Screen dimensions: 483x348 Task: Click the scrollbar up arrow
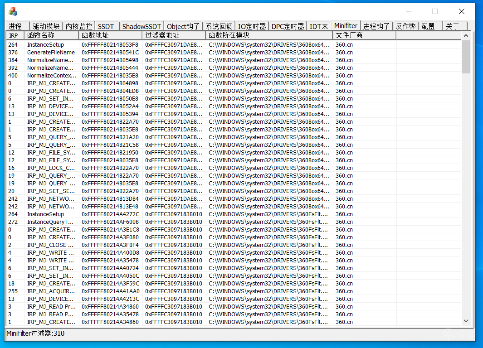click(466, 36)
